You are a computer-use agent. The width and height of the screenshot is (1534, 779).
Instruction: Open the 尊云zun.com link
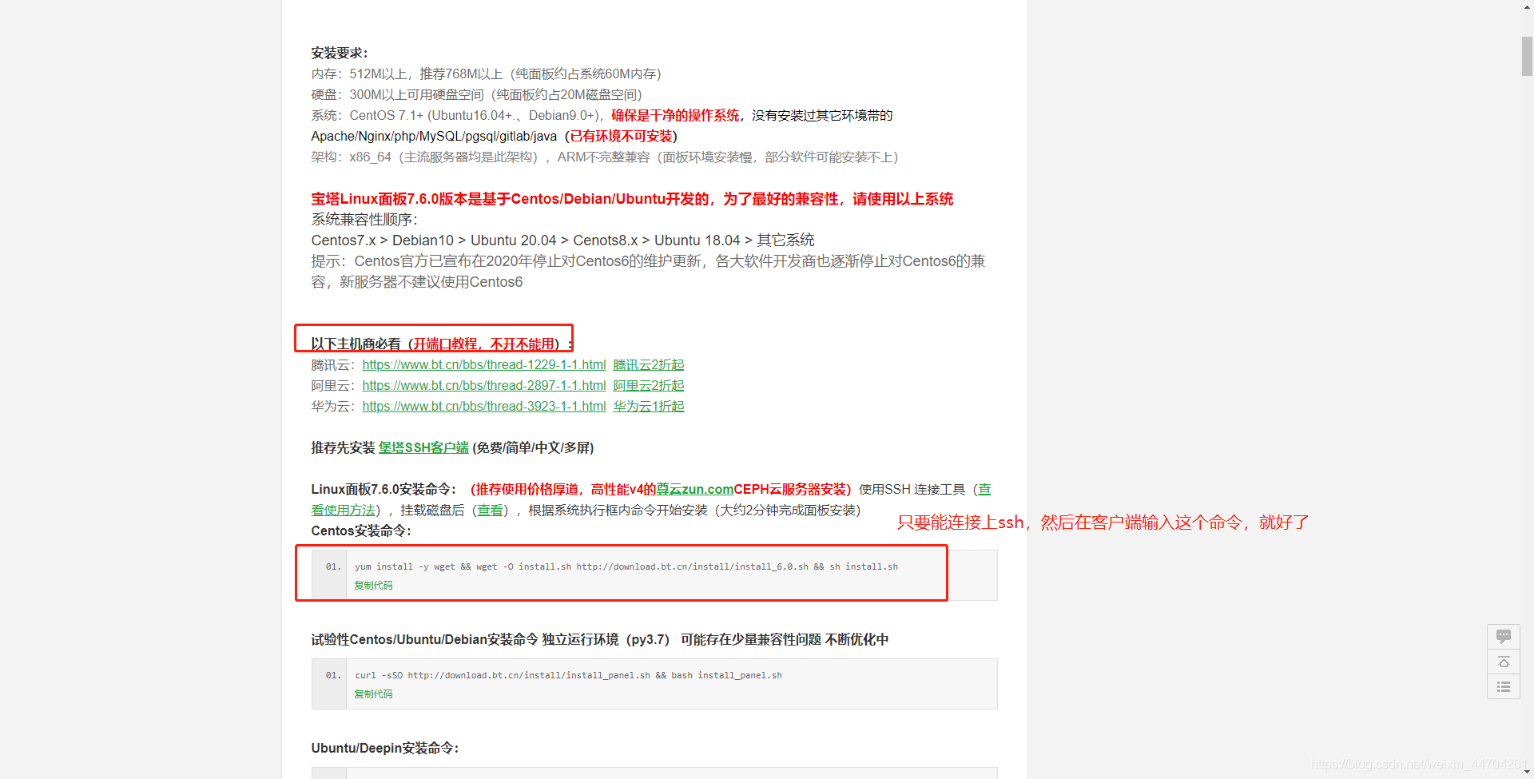point(695,490)
